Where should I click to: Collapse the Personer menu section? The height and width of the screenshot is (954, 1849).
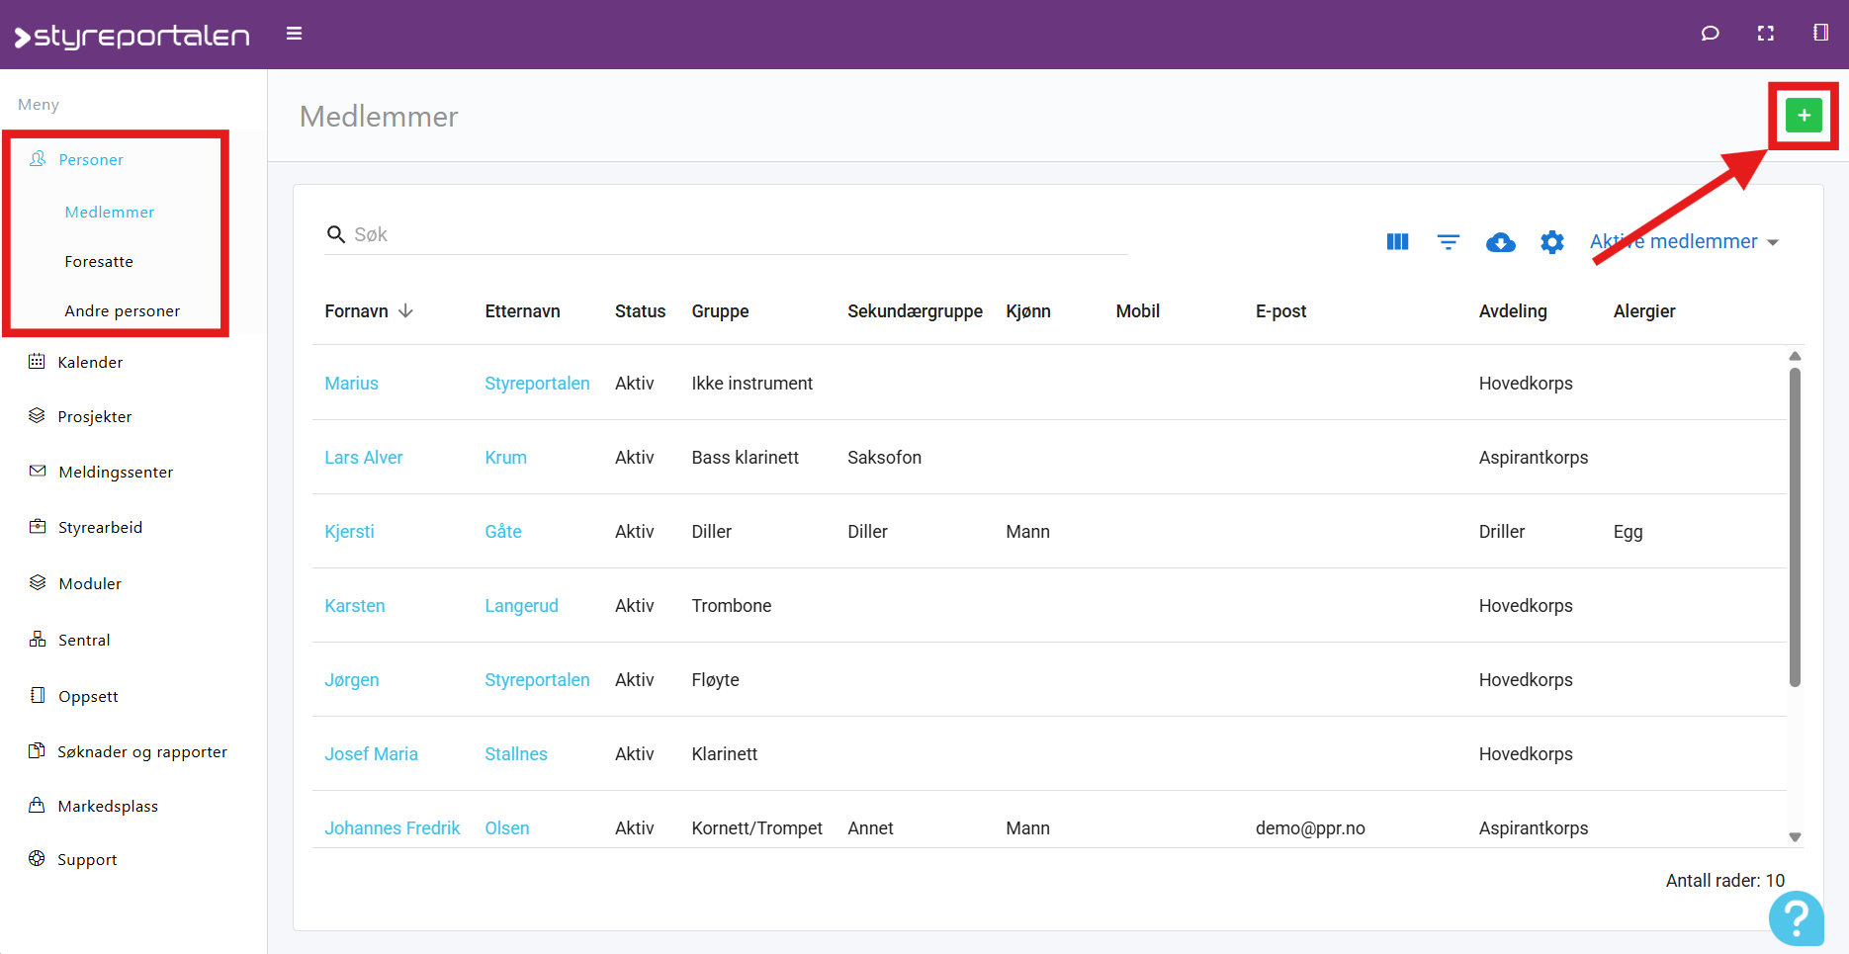(90, 160)
